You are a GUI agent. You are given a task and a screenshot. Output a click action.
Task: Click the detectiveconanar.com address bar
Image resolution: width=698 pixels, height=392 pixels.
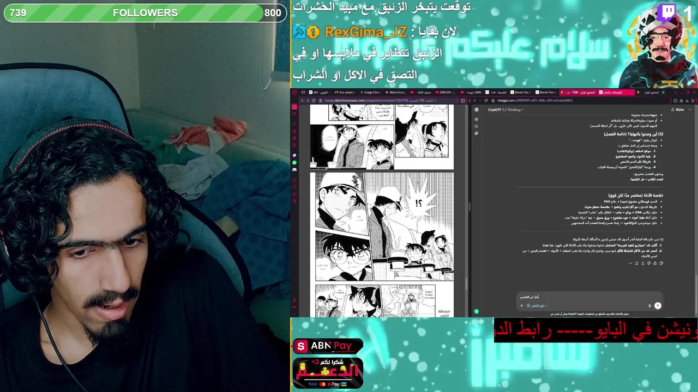click(388, 101)
